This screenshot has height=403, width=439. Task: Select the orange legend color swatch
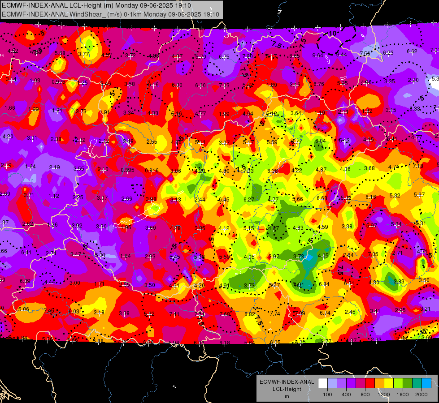coord(379,383)
